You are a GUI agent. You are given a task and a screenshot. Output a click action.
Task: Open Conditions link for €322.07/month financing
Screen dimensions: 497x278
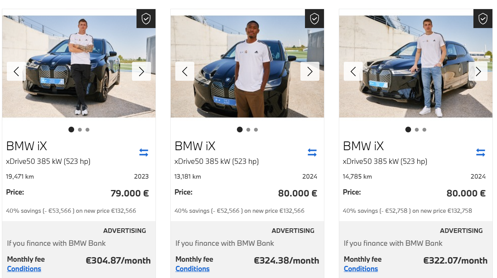pos(361,269)
